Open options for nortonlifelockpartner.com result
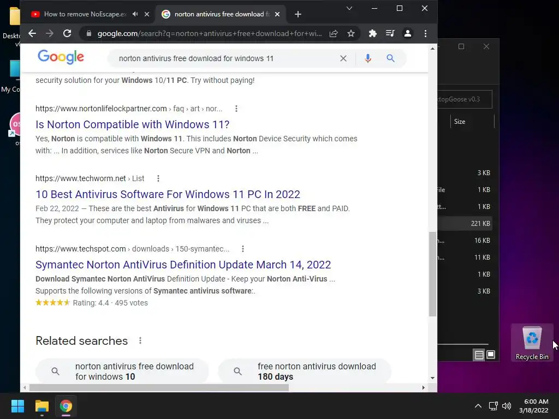Image resolution: width=559 pixels, height=419 pixels. pos(236,109)
